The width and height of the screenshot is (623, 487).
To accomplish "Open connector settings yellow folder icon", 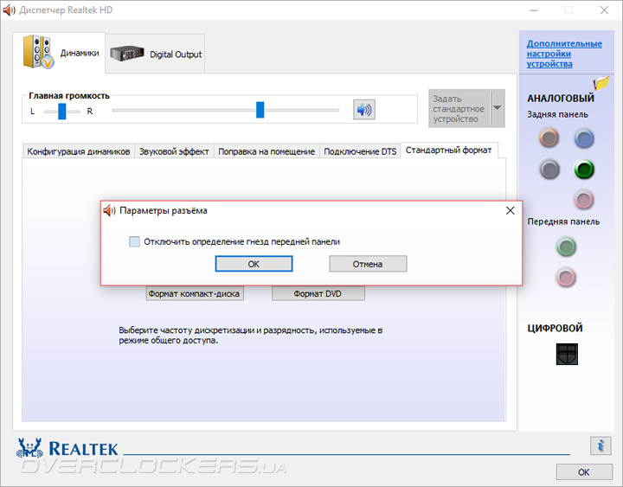I will click(x=601, y=83).
